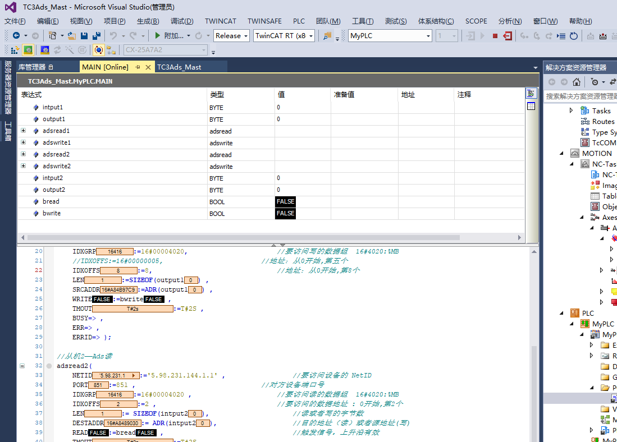The width and height of the screenshot is (617, 442).
Task: Collapse the MOTION tree node
Action: [562, 153]
